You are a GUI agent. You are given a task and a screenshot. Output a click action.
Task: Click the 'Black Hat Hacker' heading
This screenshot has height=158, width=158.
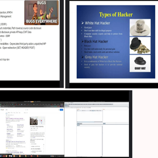click(96, 41)
